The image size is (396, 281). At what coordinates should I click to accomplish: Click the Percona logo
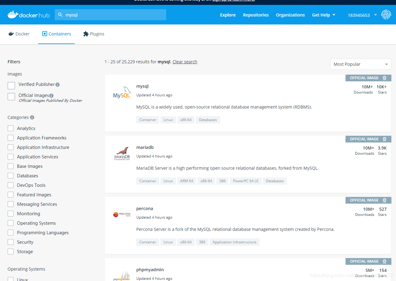(122, 215)
